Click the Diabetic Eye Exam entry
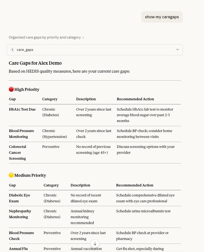The height and width of the screenshot is (252, 204). [x=19, y=198]
